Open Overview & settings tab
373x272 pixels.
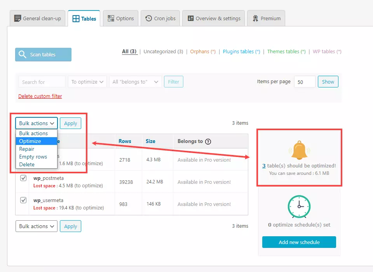tap(214, 18)
